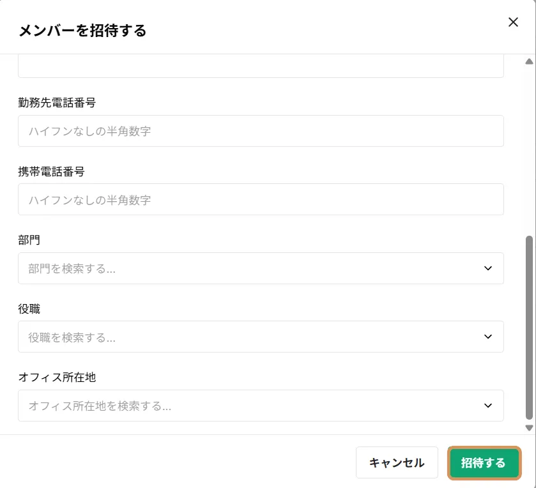
Task: Click the chevron icon on オフィス所在地 field
Action: pyautogui.click(x=487, y=406)
